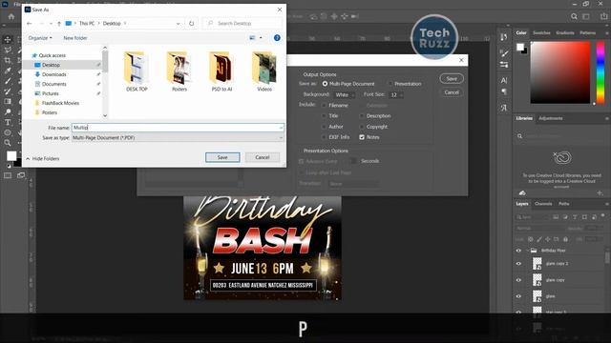The width and height of the screenshot is (611, 343).
Task: Enable Description include checkbox
Action: pyautogui.click(x=362, y=116)
